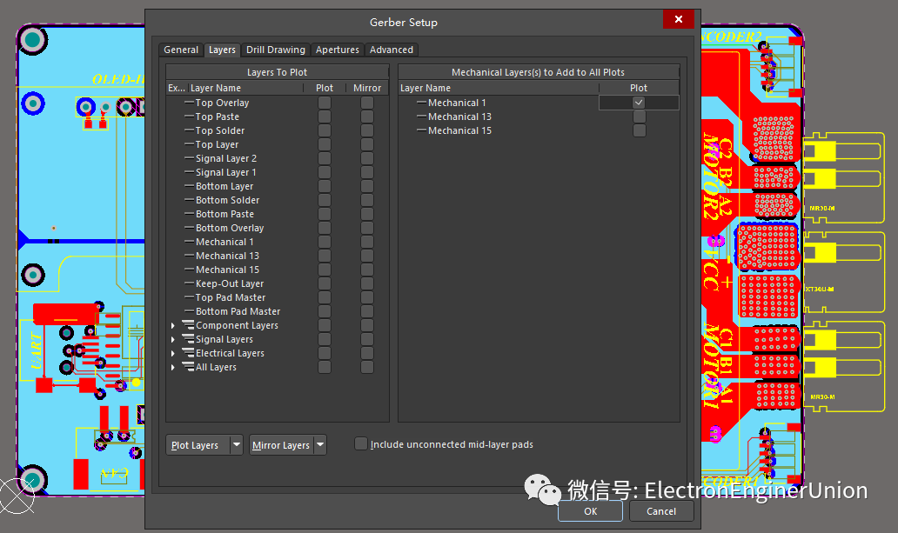The height and width of the screenshot is (533, 898).
Task: Open the Apertures tab
Action: click(x=338, y=50)
